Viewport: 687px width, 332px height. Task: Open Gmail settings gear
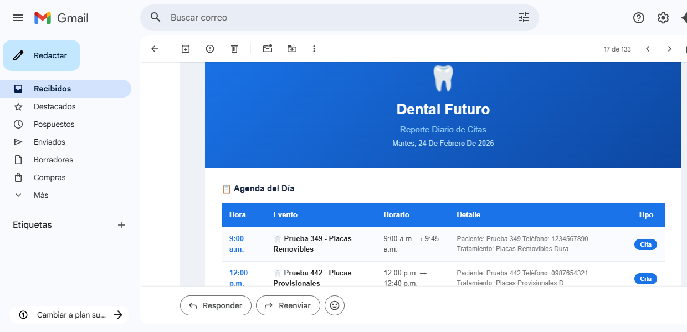point(663,18)
